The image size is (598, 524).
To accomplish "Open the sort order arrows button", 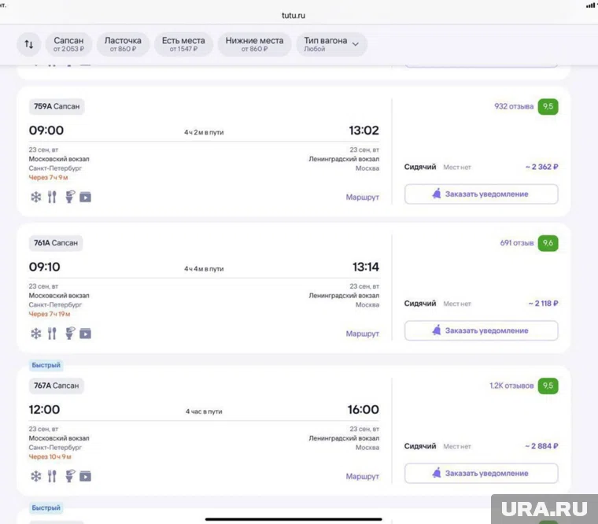I will point(28,45).
